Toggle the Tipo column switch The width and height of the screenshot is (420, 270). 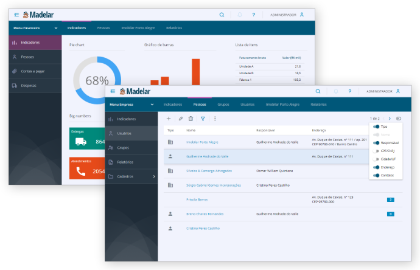point(376,126)
